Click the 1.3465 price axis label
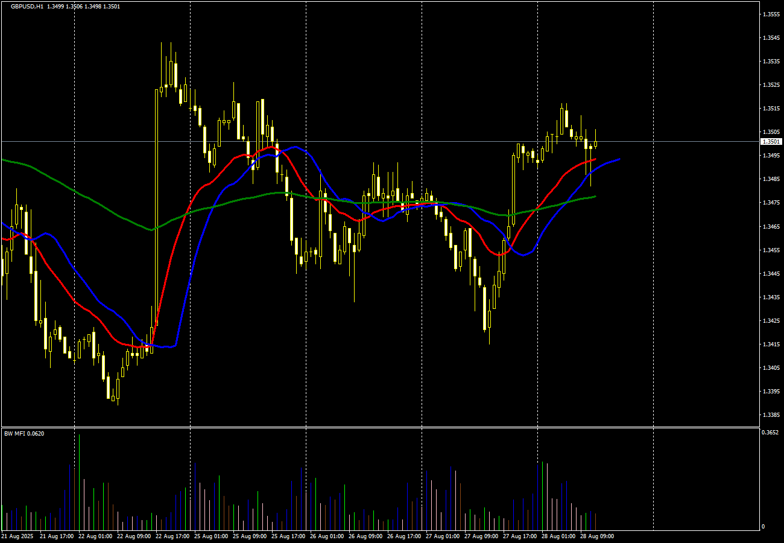 tap(771, 226)
